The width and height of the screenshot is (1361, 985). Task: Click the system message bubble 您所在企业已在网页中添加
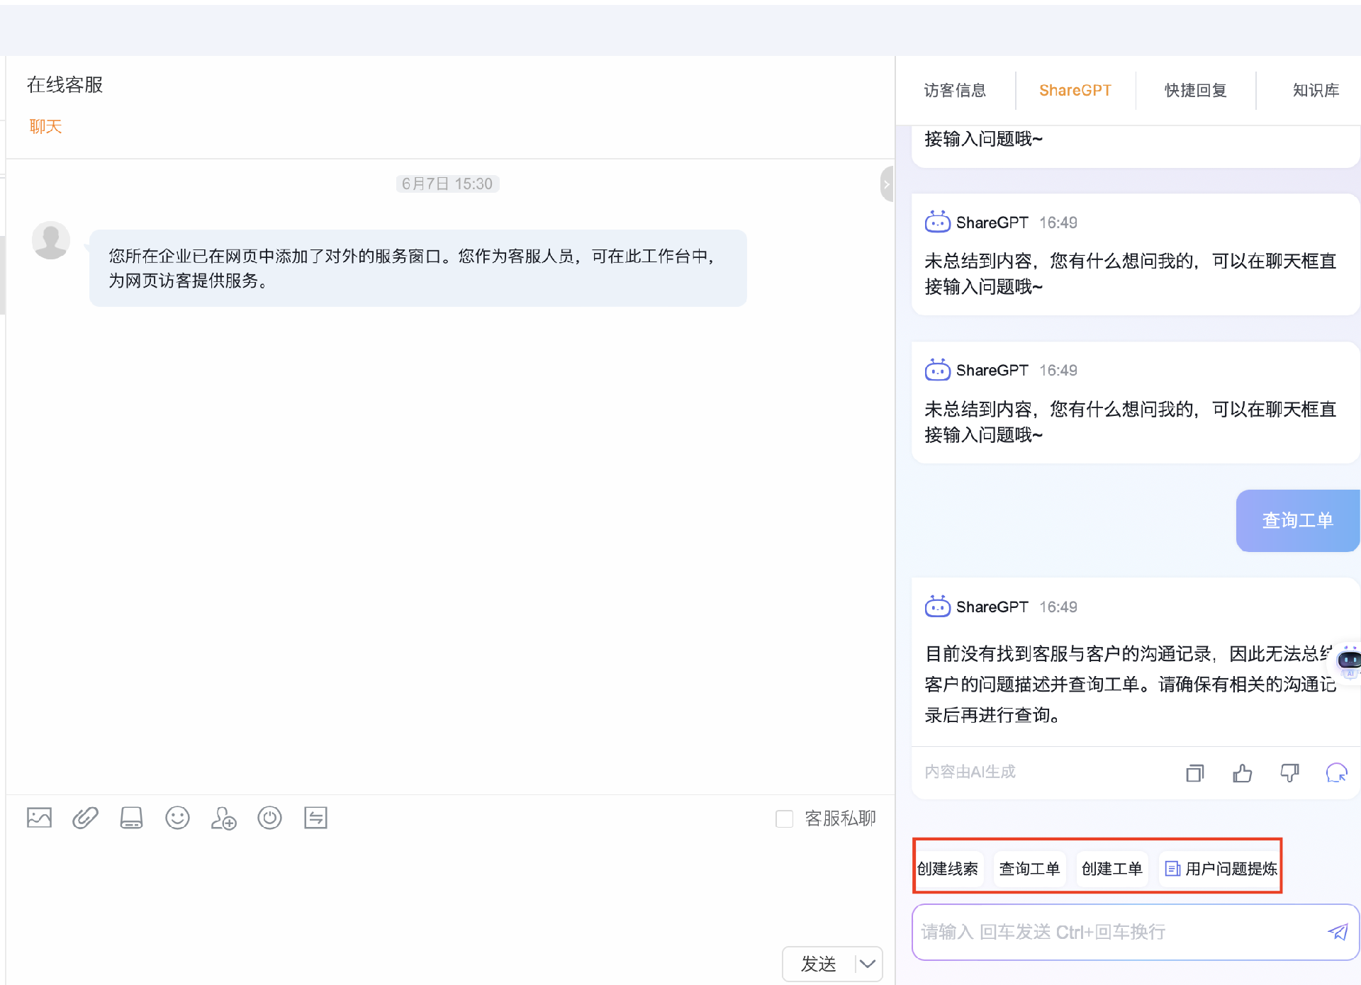coord(418,269)
